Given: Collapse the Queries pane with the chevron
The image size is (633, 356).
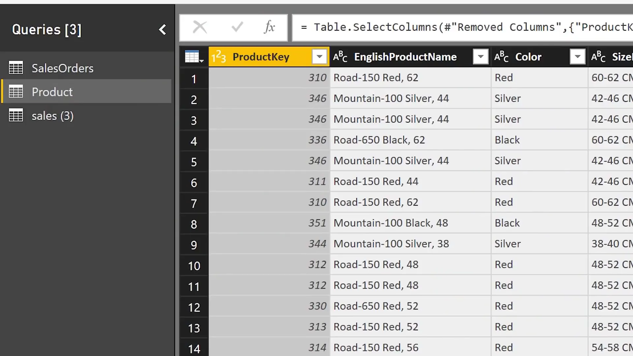Looking at the screenshot, I should [163, 30].
